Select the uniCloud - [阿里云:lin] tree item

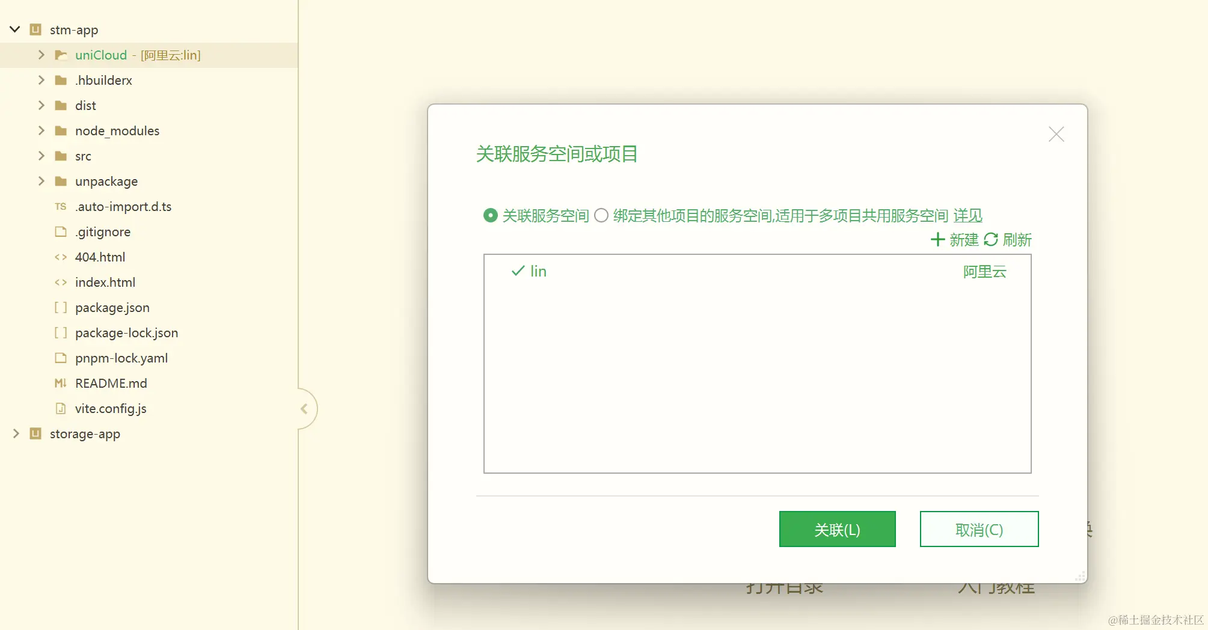(149, 55)
